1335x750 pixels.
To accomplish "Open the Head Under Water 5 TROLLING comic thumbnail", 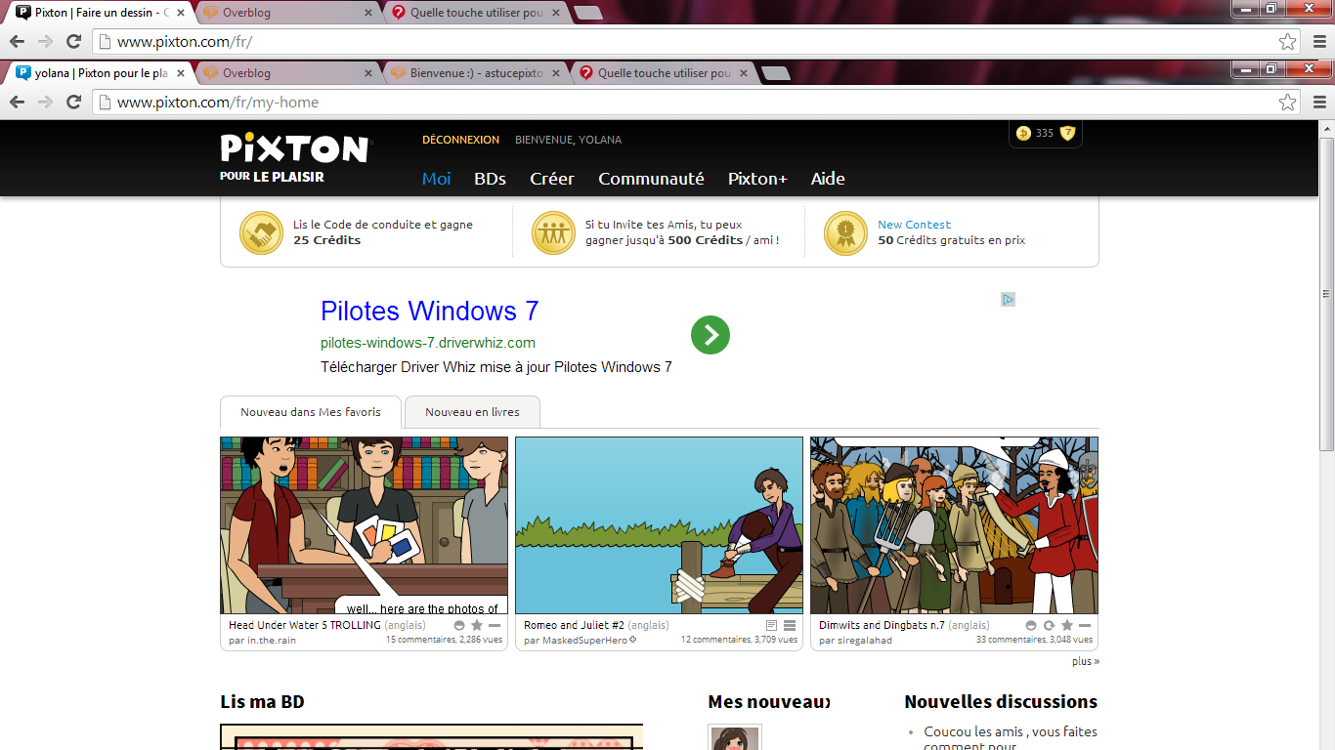I will (365, 525).
